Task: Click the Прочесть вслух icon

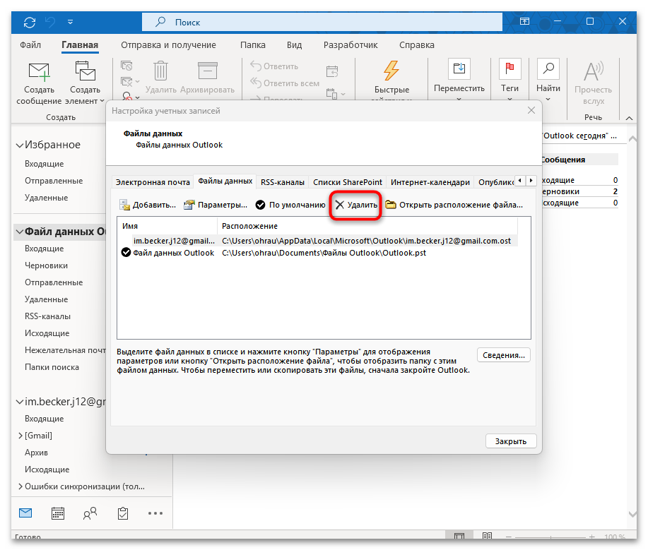Action: coord(594,71)
